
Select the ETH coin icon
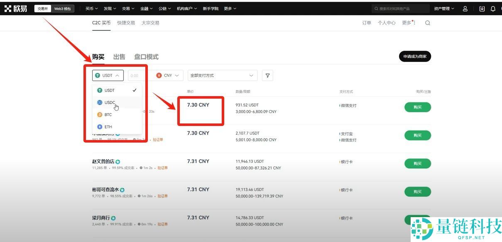click(100, 126)
